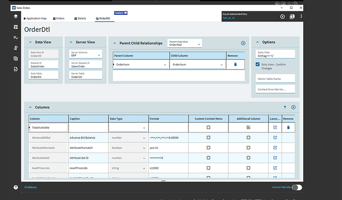The height and width of the screenshot is (200, 342).
Task: Delete the OrderNum relationship row
Action: pyautogui.click(x=235, y=65)
